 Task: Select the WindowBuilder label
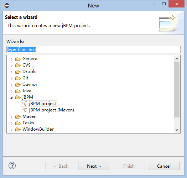[38, 129]
